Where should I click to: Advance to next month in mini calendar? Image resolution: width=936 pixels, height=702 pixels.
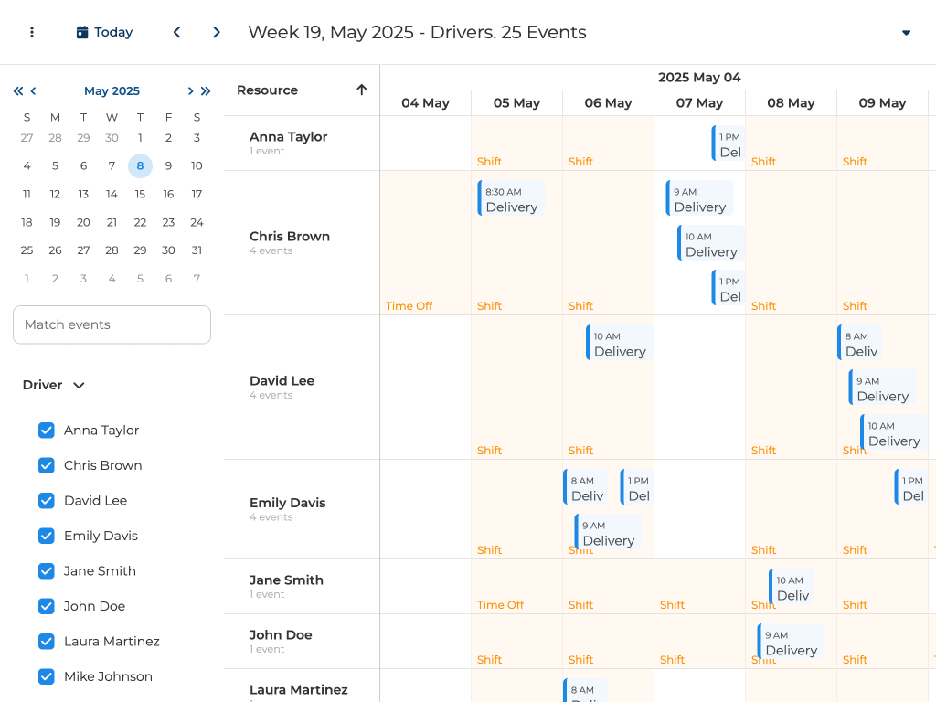(190, 91)
